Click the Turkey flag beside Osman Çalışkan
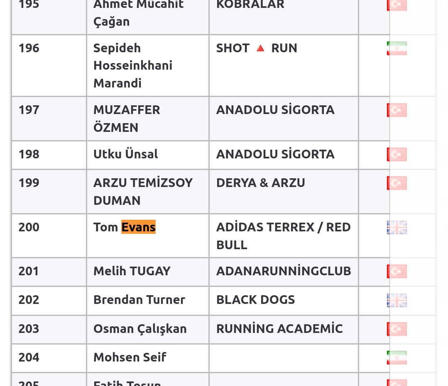The image size is (448, 386). tap(397, 329)
